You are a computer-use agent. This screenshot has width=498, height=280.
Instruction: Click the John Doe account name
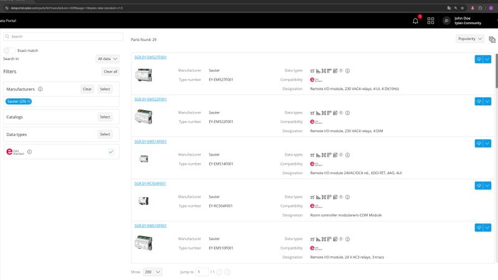463,19
